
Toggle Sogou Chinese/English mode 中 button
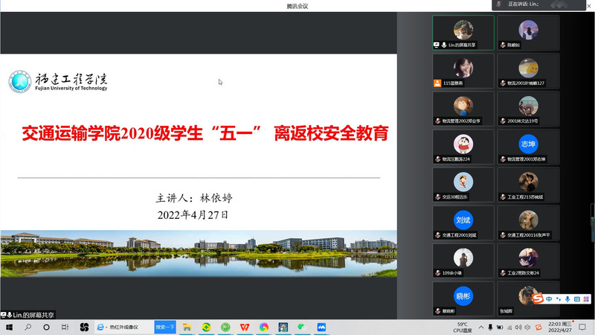(549, 299)
